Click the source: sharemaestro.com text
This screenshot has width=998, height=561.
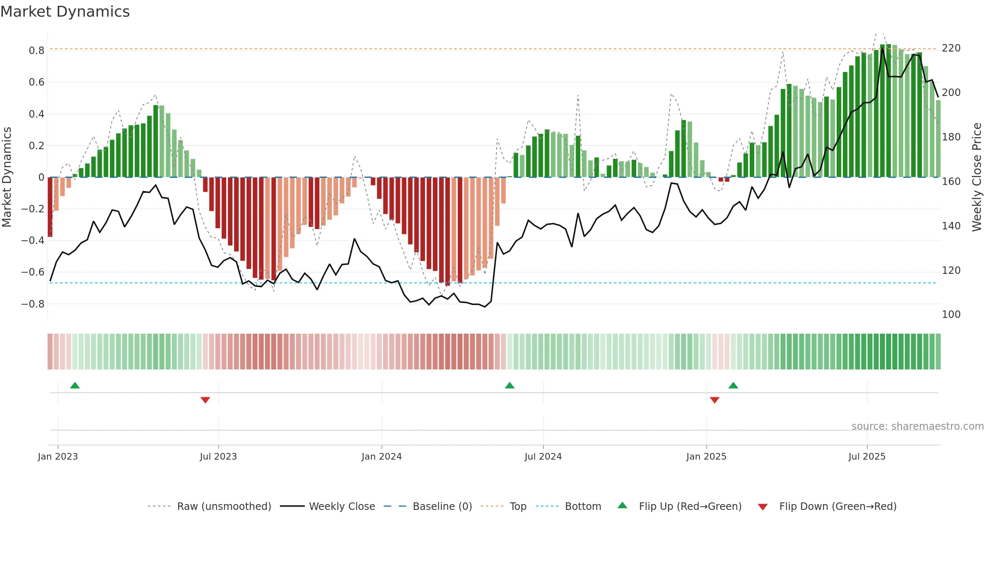click(x=918, y=426)
